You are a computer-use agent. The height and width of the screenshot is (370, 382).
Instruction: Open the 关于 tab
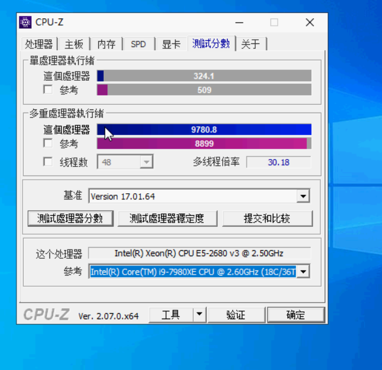click(250, 44)
